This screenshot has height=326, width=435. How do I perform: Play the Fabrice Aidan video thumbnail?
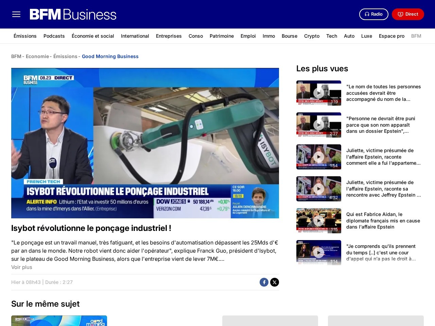click(x=318, y=221)
